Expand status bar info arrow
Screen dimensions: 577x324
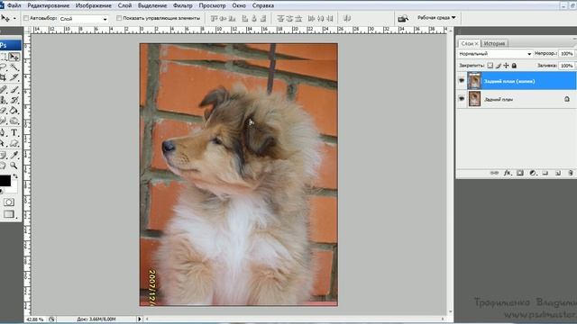click(x=139, y=319)
